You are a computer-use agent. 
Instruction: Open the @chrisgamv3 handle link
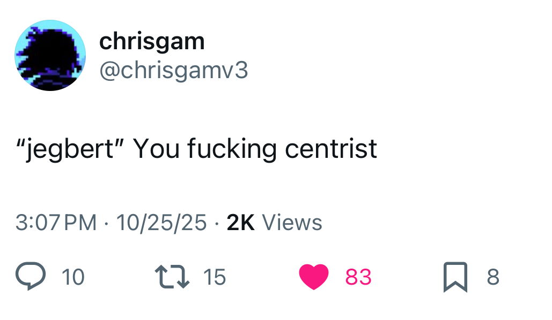(x=174, y=70)
